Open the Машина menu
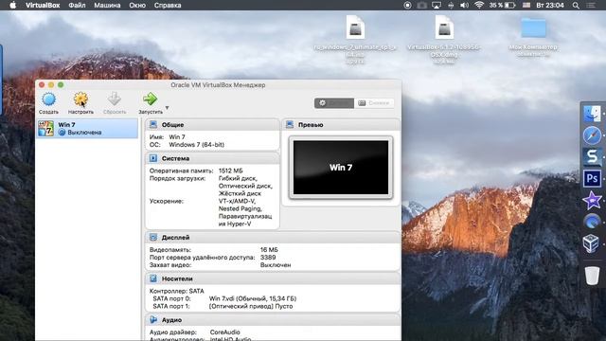 click(107, 5)
